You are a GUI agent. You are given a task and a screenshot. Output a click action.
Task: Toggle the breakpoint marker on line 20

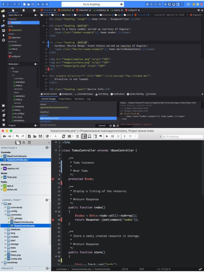53,220
